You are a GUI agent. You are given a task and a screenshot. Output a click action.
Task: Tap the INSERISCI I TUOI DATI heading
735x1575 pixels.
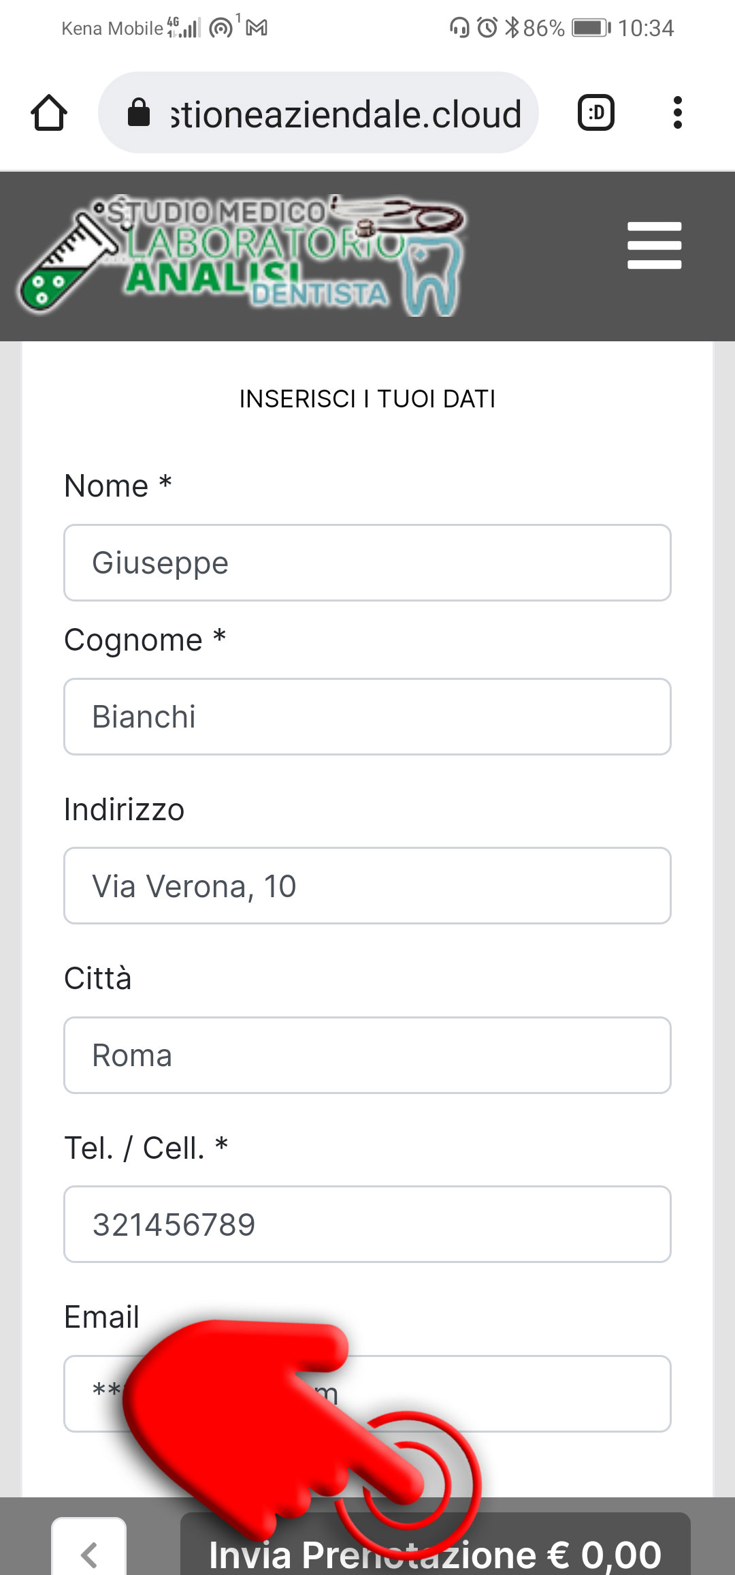[367, 399]
